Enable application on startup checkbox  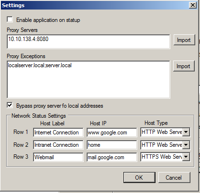coord(10,20)
